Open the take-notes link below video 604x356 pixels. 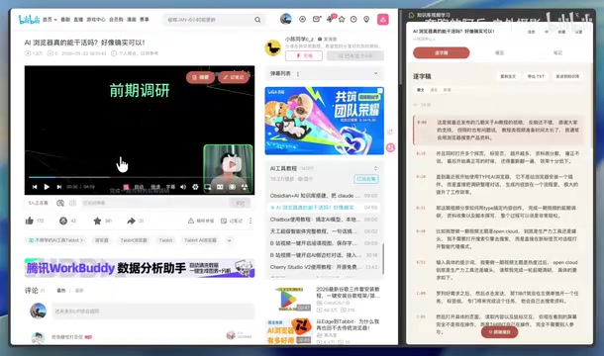232,221
